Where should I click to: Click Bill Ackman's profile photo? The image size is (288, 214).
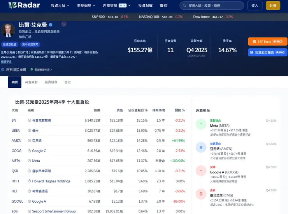[x=8, y=30]
